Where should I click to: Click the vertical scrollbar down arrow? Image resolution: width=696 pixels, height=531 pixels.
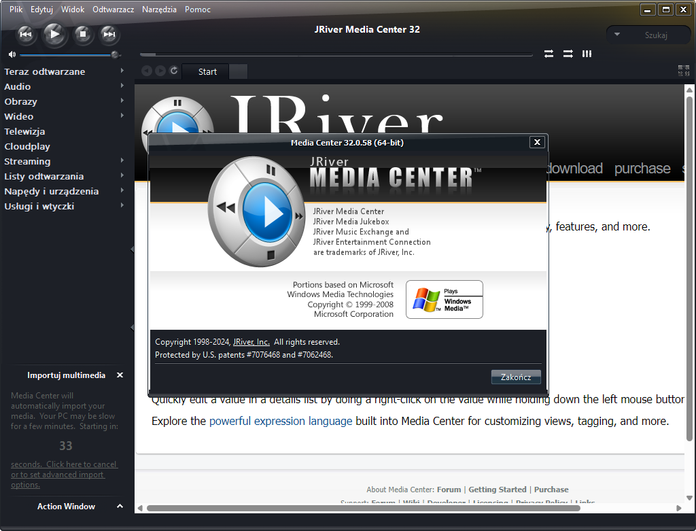click(x=689, y=498)
